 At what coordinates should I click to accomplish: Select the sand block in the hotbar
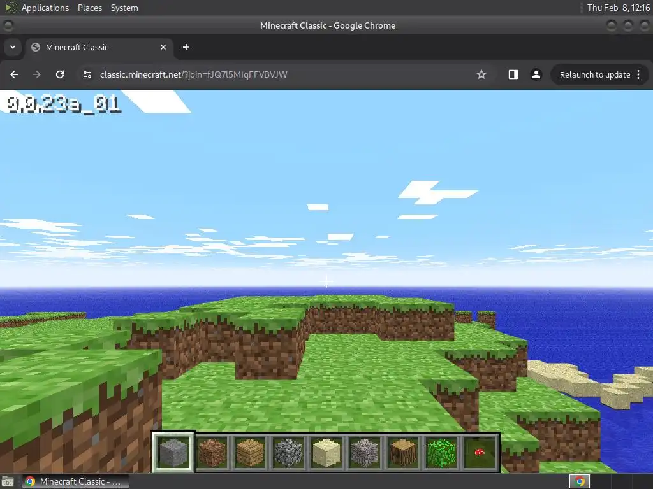click(326, 452)
